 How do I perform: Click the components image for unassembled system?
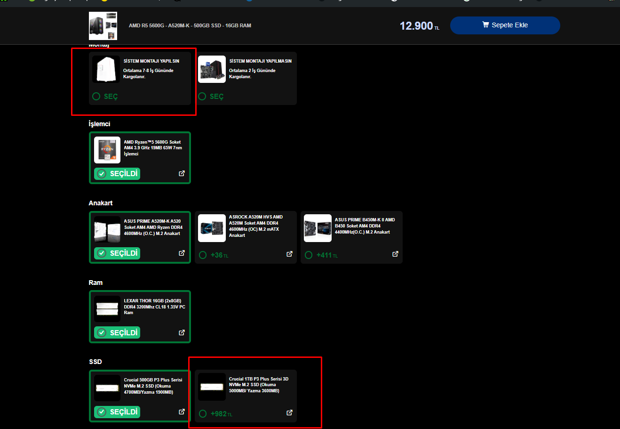212,69
